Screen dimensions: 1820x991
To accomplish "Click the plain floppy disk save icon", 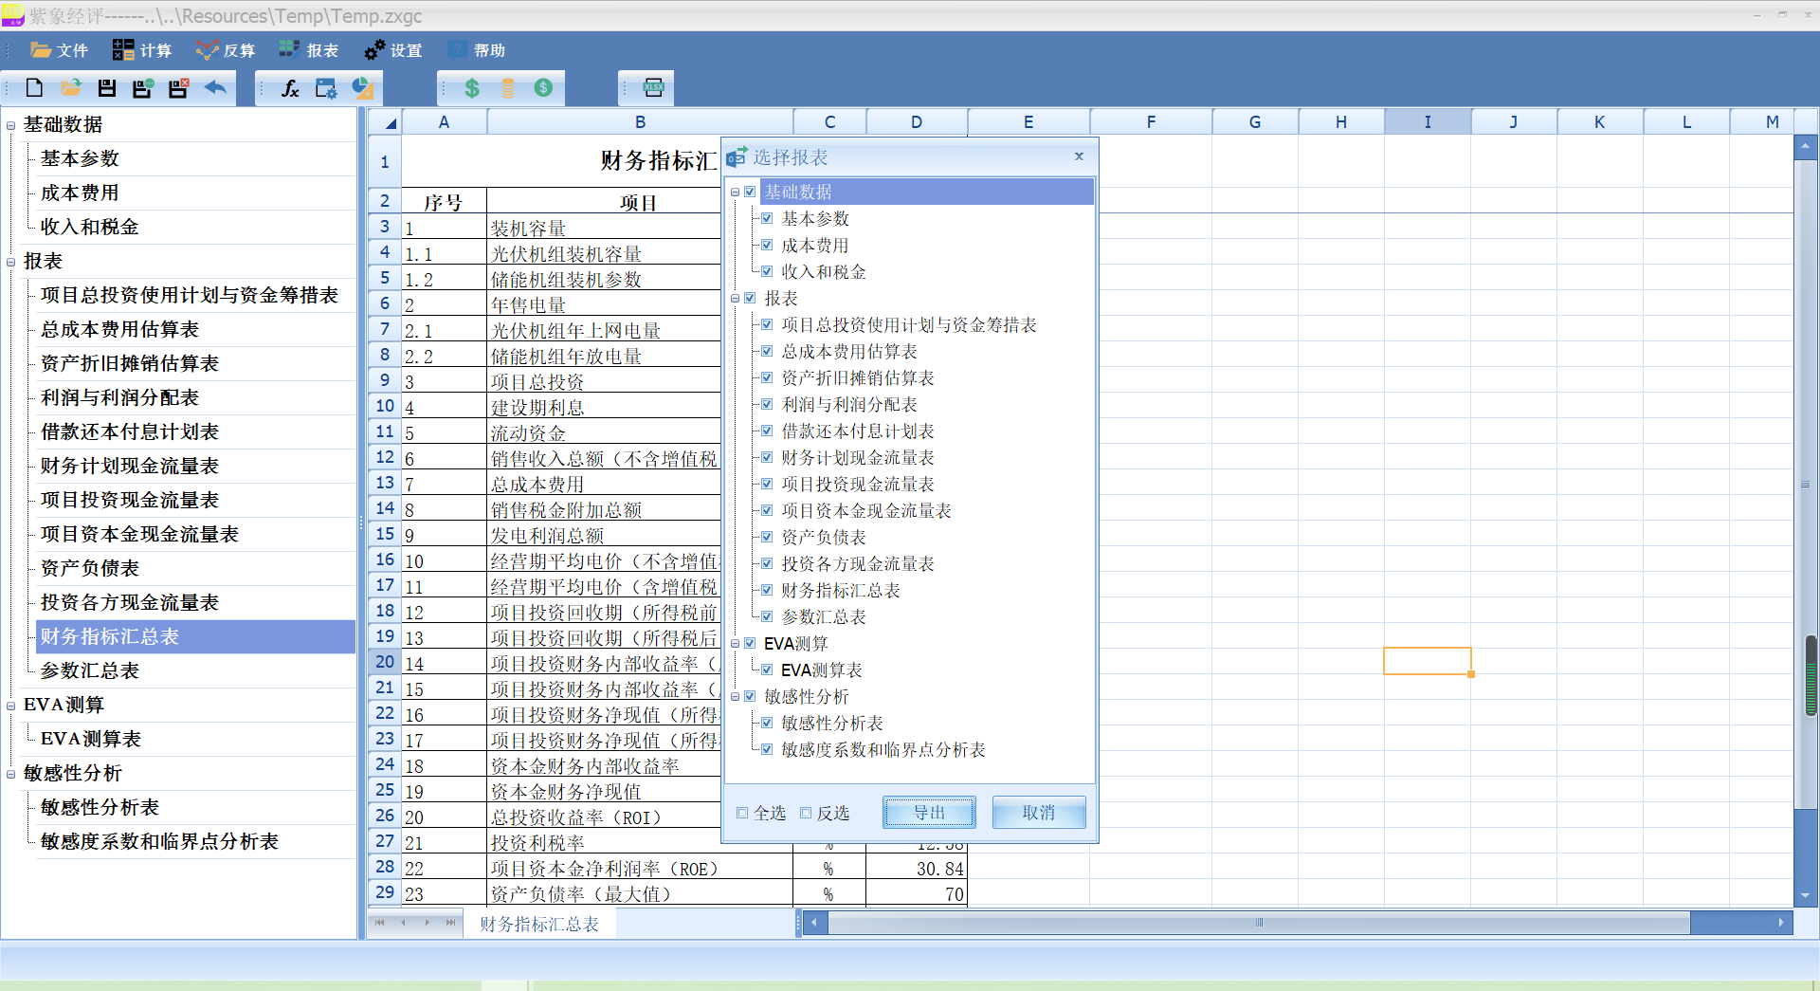I will click(x=106, y=88).
